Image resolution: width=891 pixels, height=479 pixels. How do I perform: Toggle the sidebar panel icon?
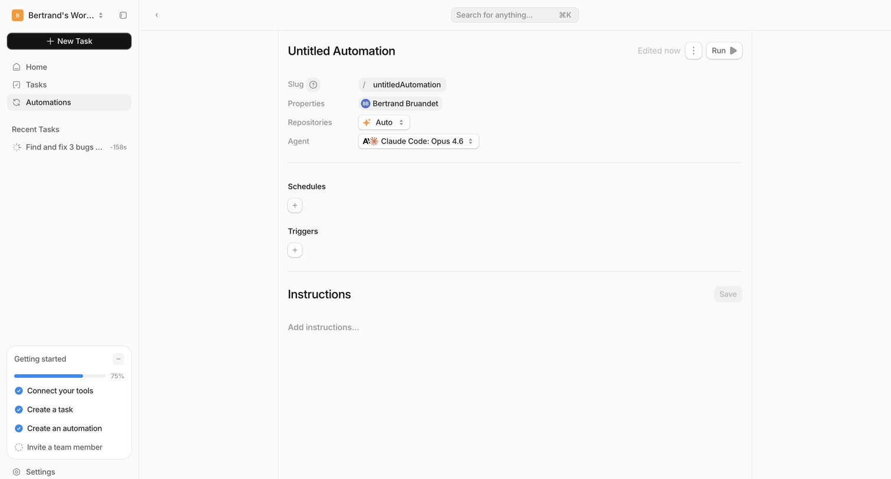pyautogui.click(x=123, y=15)
